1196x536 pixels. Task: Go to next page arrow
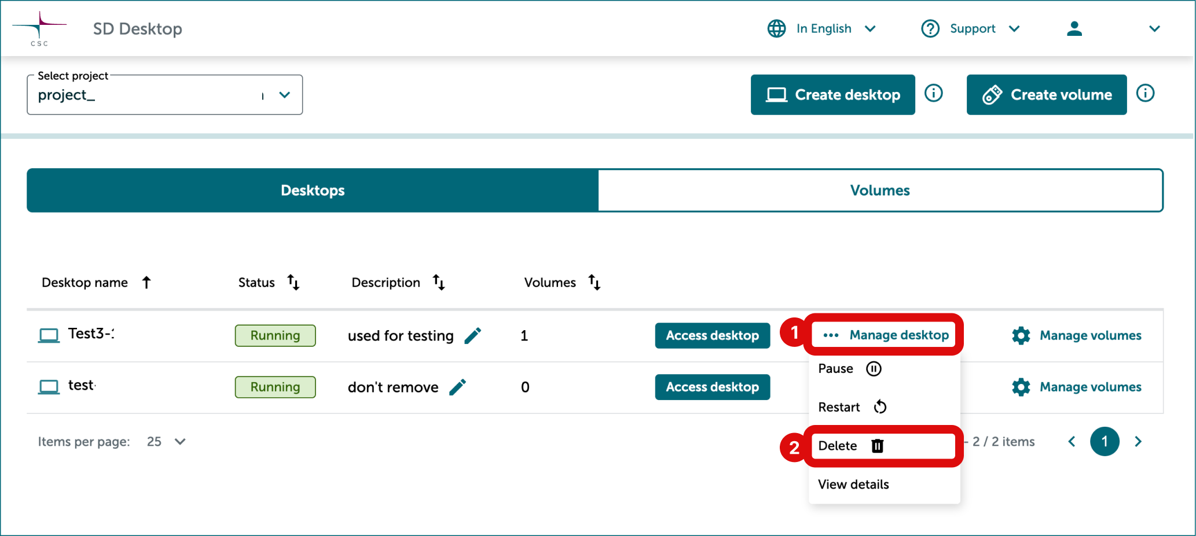[1138, 442]
